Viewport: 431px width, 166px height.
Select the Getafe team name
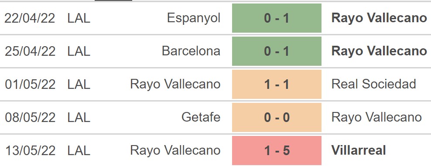click(x=201, y=117)
